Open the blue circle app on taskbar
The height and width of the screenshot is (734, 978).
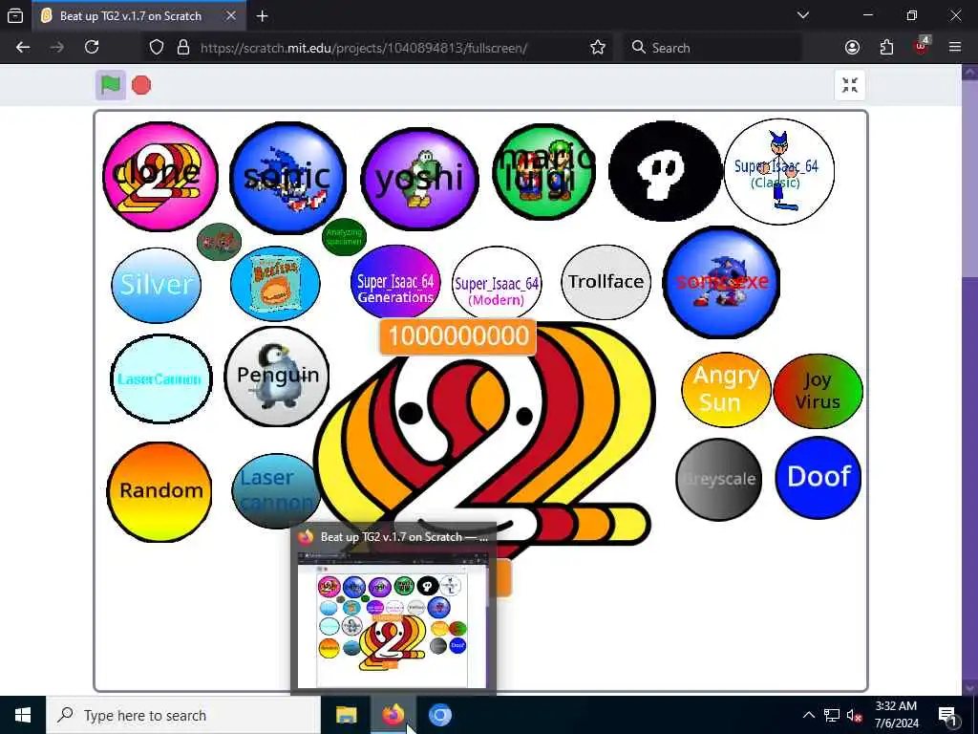439,715
